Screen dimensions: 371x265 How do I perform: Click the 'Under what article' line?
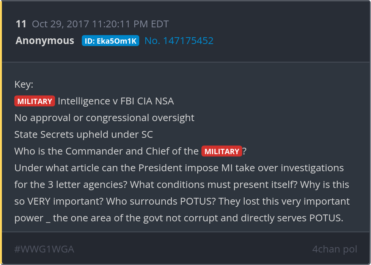[x=179, y=168]
